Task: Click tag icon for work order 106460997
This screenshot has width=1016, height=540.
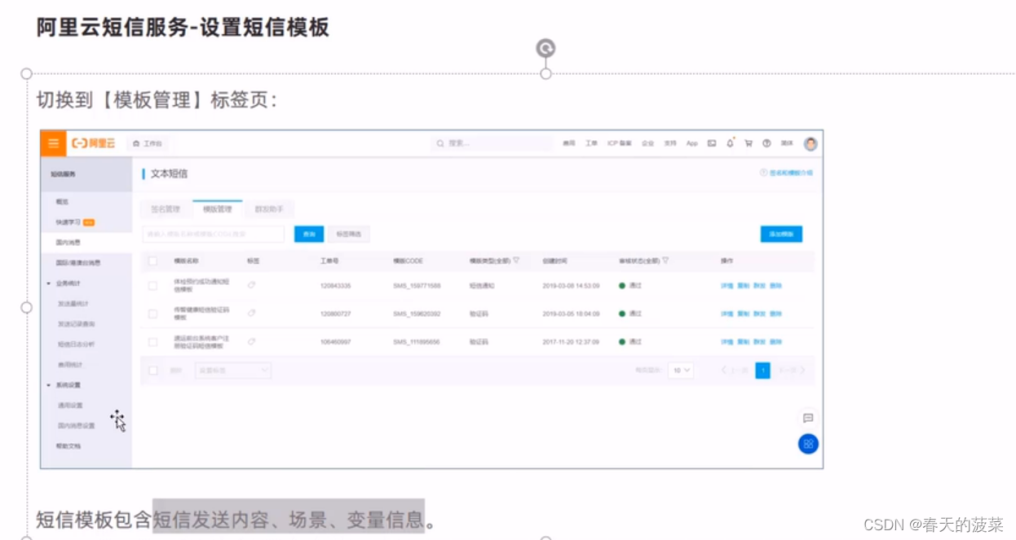Action: (x=251, y=342)
